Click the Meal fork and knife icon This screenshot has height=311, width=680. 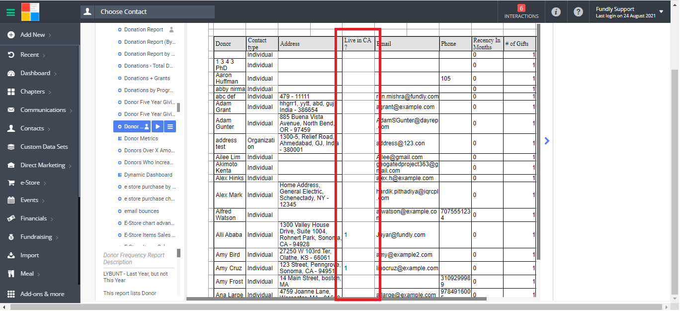tap(11, 274)
